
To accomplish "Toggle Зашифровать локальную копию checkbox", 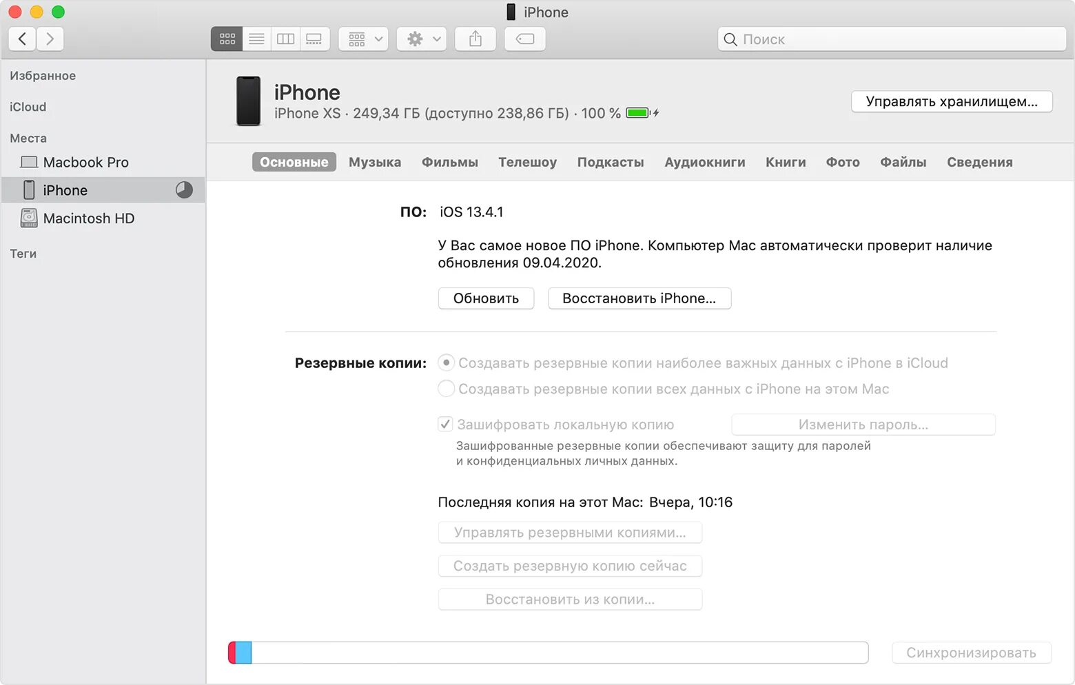I will [x=445, y=425].
